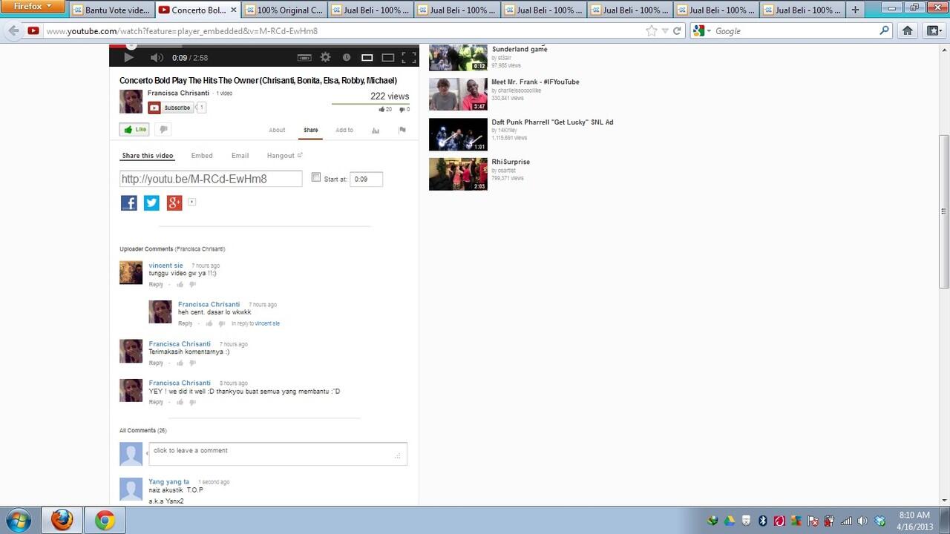The width and height of the screenshot is (950, 534).
Task: Switch to Bantu Vote video browser tab
Action: pyautogui.click(x=112, y=10)
